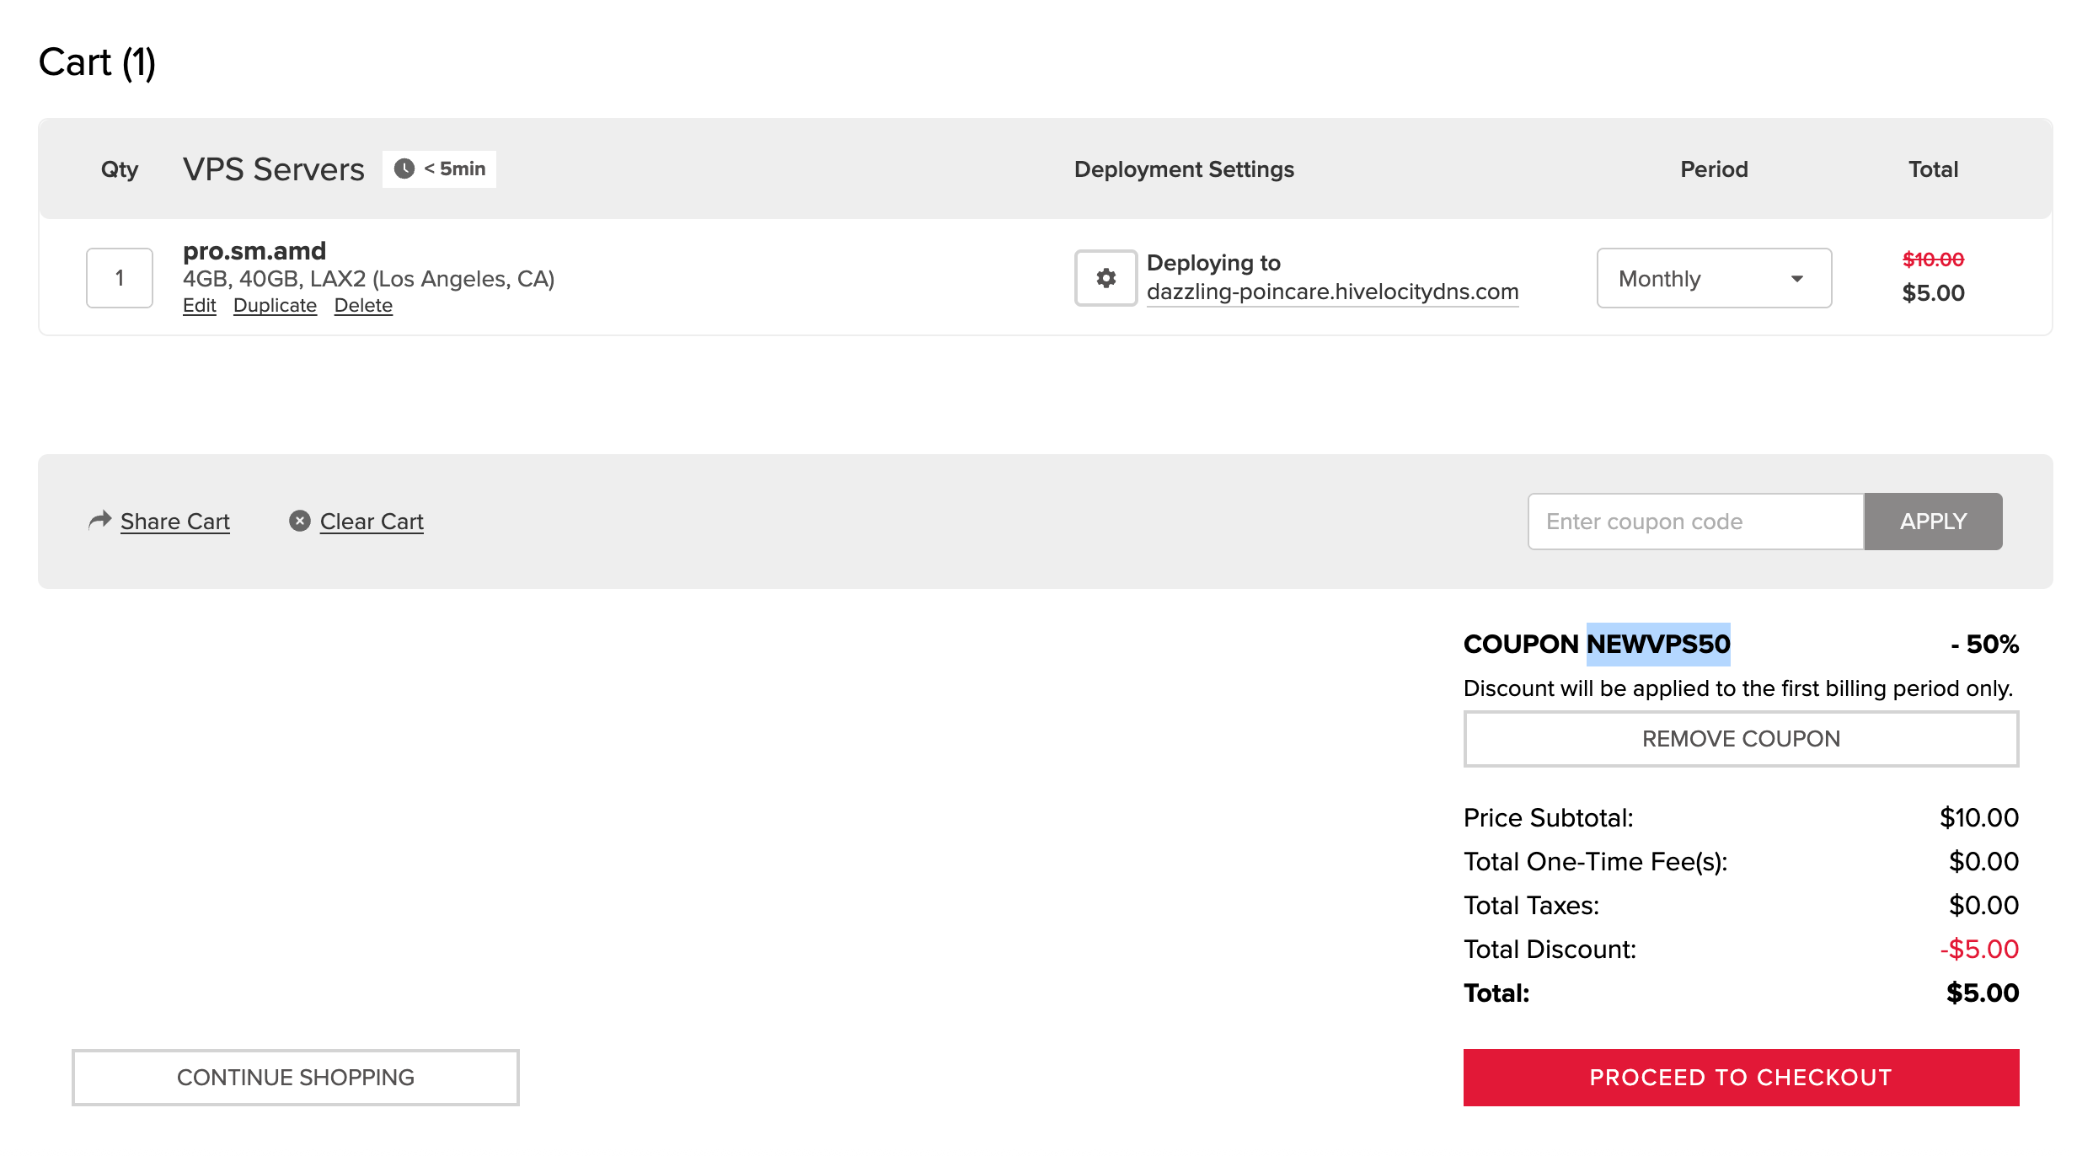Click the Total Discount -$5.00 value

1979,950
